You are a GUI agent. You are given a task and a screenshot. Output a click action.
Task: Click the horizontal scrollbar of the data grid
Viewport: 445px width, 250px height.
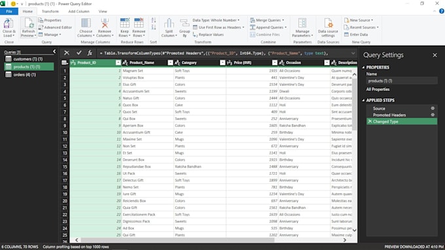pyautogui.click(x=177, y=240)
